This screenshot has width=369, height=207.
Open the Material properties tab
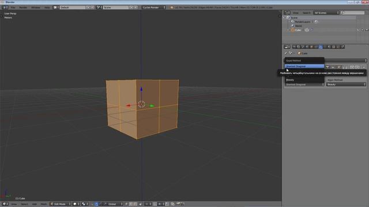pos(329,47)
